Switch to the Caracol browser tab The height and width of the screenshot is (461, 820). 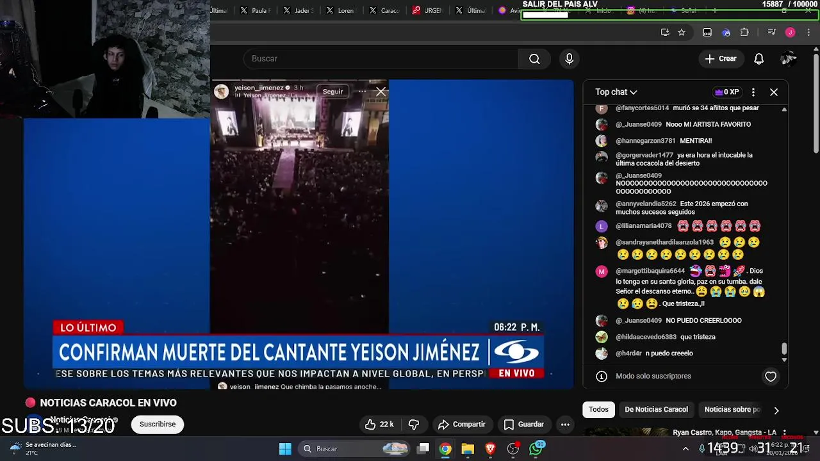(384, 10)
